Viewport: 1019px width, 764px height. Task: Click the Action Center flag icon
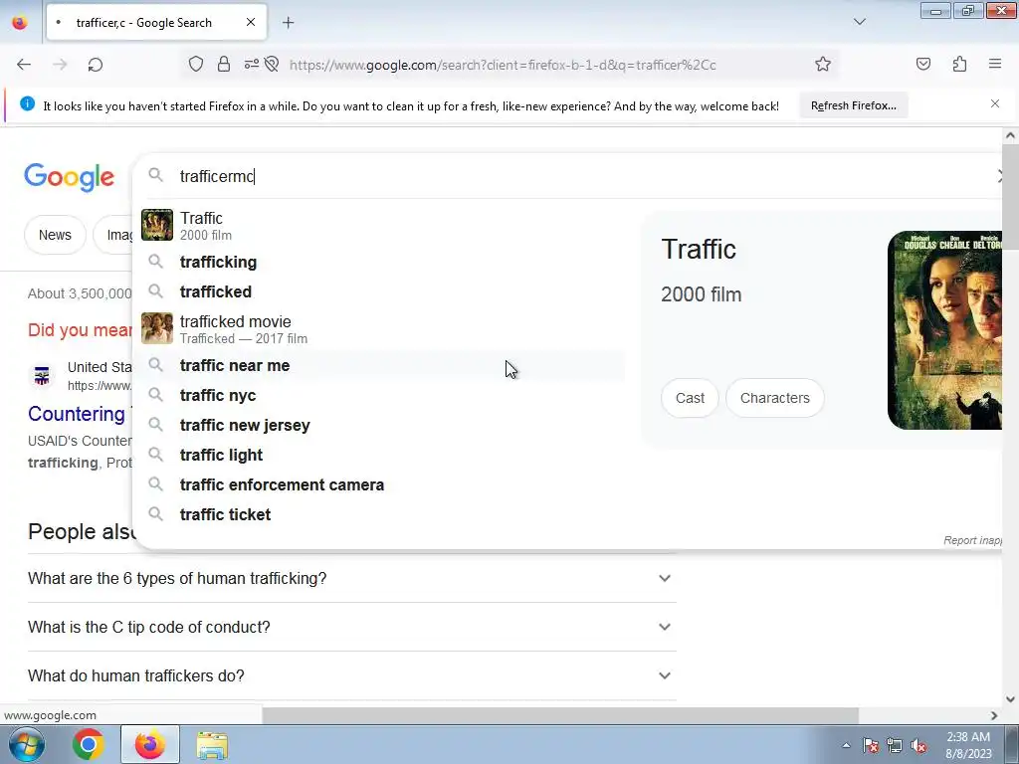[871, 746]
